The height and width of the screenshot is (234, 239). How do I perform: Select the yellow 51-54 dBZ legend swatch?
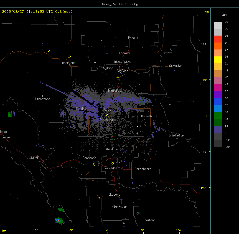(x=218, y=60)
